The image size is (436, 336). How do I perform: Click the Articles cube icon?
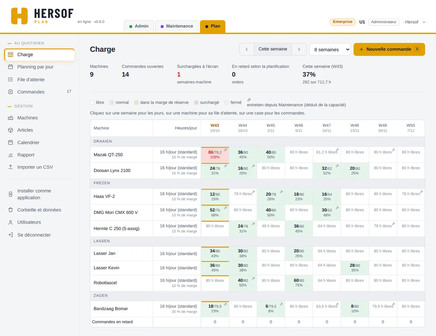coord(11,130)
